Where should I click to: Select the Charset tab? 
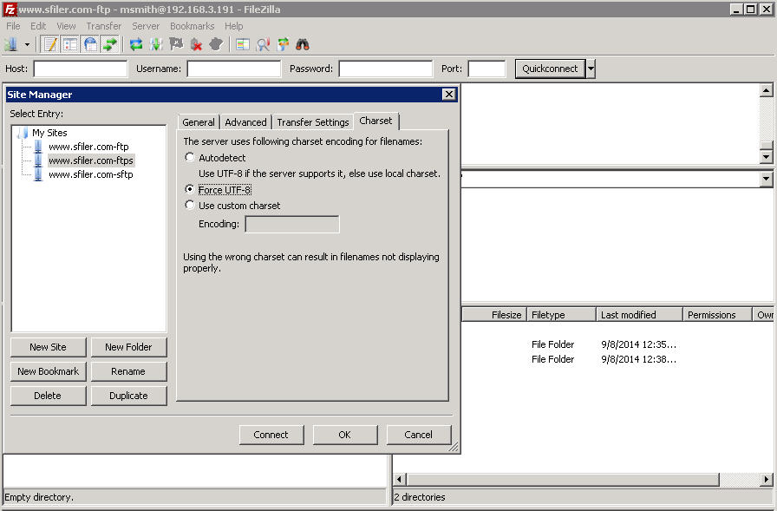pos(375,121)
